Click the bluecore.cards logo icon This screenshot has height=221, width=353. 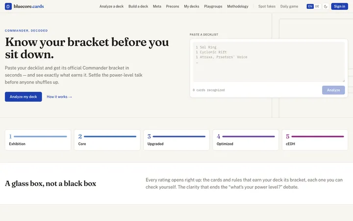coord(8,6)
